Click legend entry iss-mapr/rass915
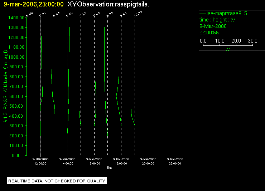Viewport: 265px width, 191px height. 227,13
